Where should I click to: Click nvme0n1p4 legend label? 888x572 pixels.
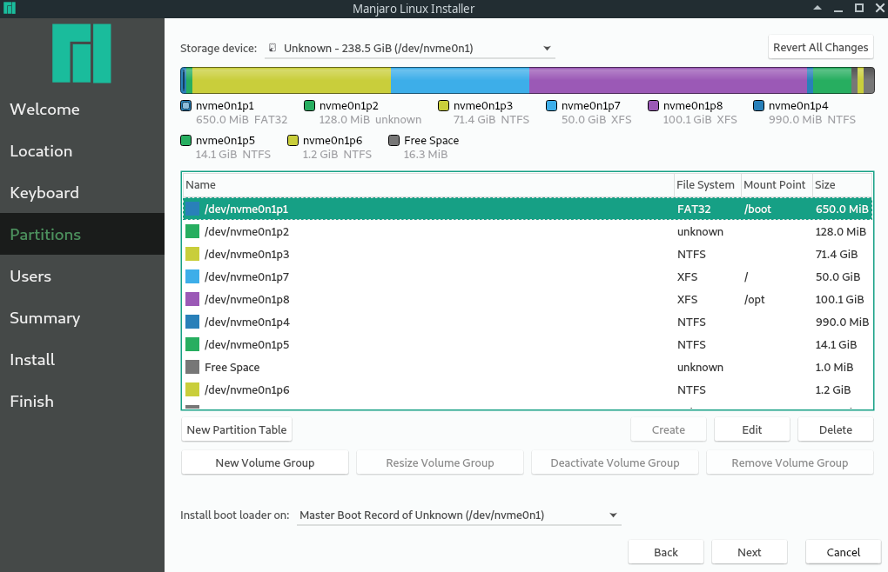798,106
